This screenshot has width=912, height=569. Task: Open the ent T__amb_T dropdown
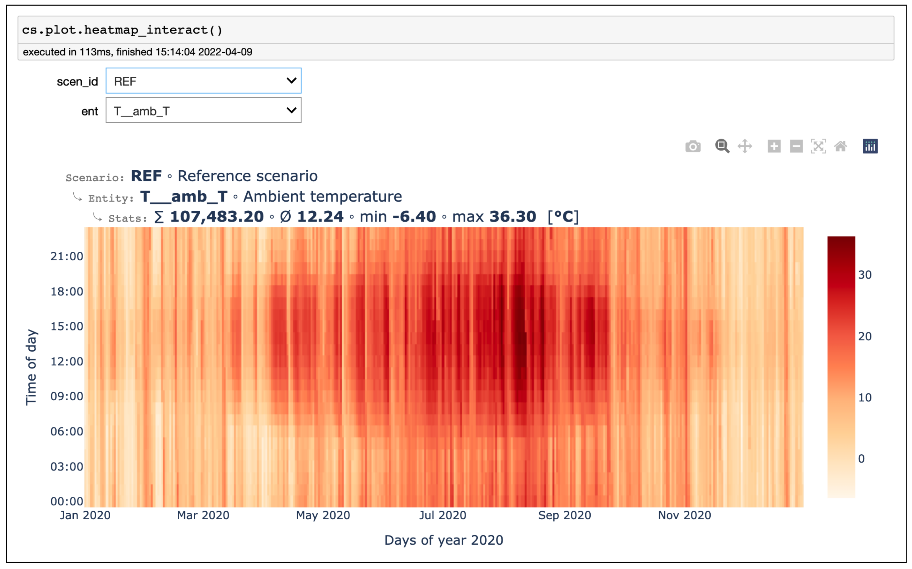[203, 110]
